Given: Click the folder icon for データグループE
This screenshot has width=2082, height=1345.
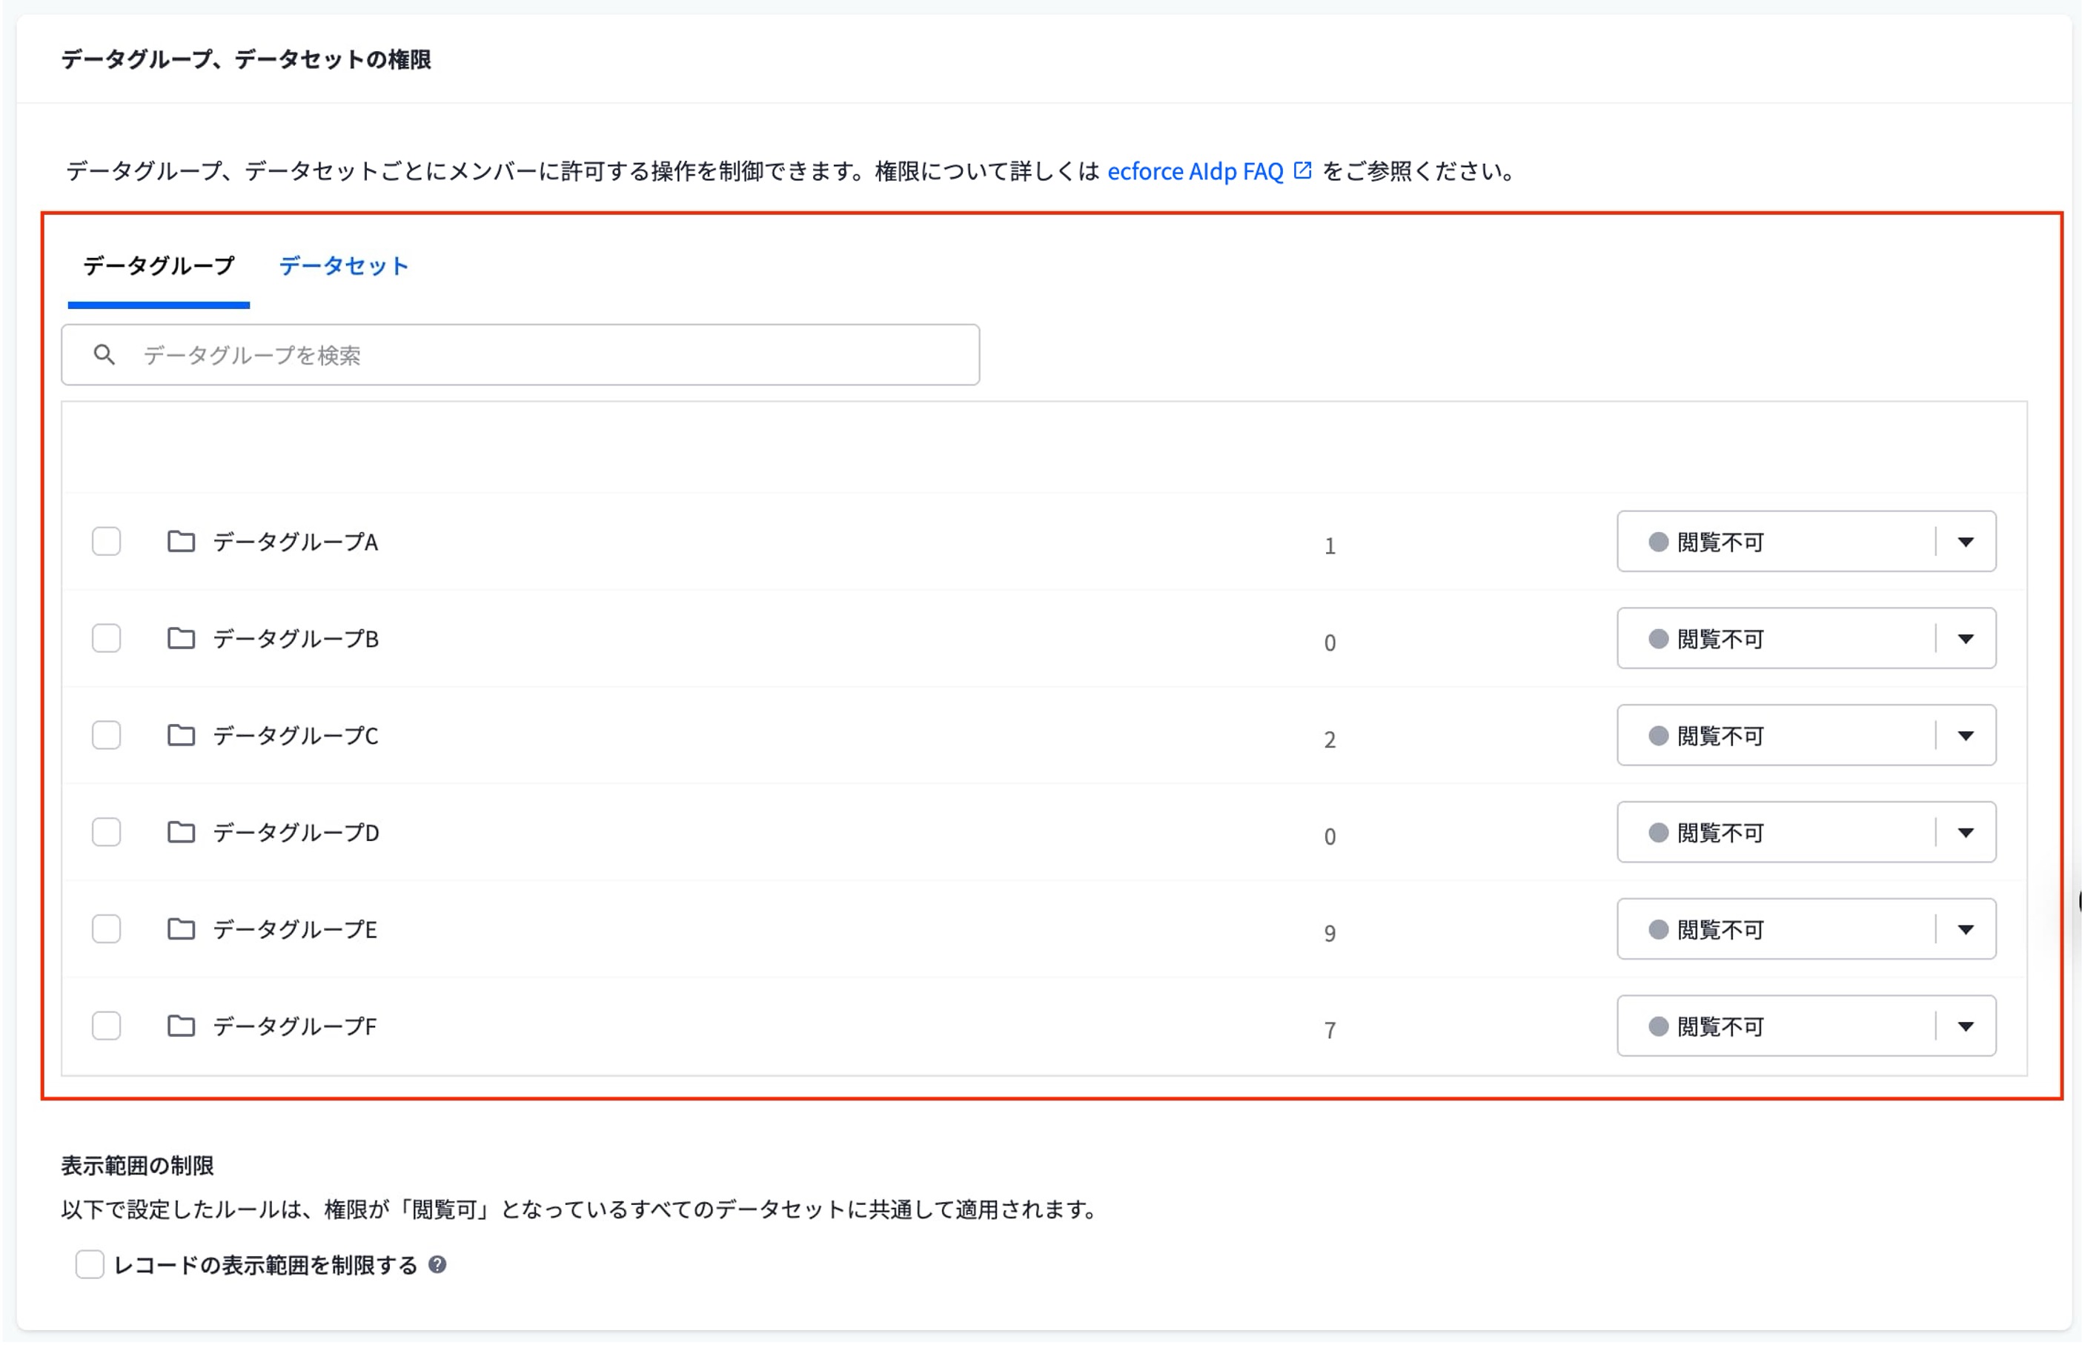Looking at the screenshot, I should pos(181,929).
